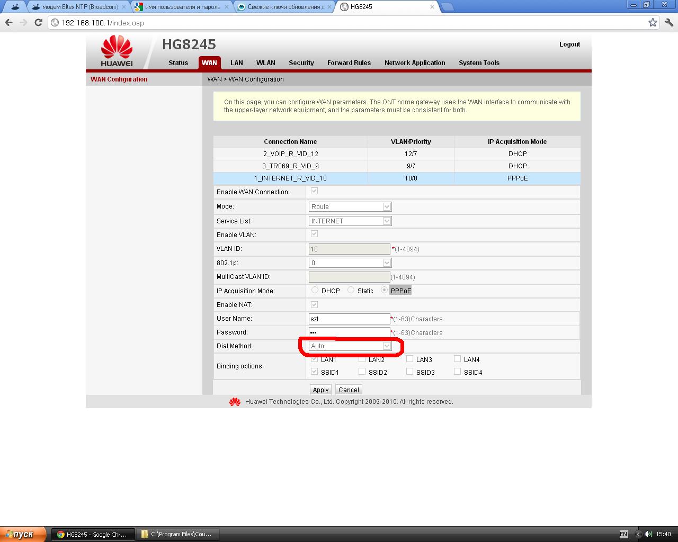The image size is (678, 542).
Task: Tick the LAN3 binding checkbox
Action: [x=409, y=359]
